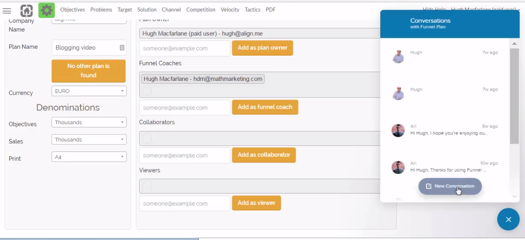Select the Hugh Macfarlane funnel coach tag
525x240 pixels.
[202, 79]
